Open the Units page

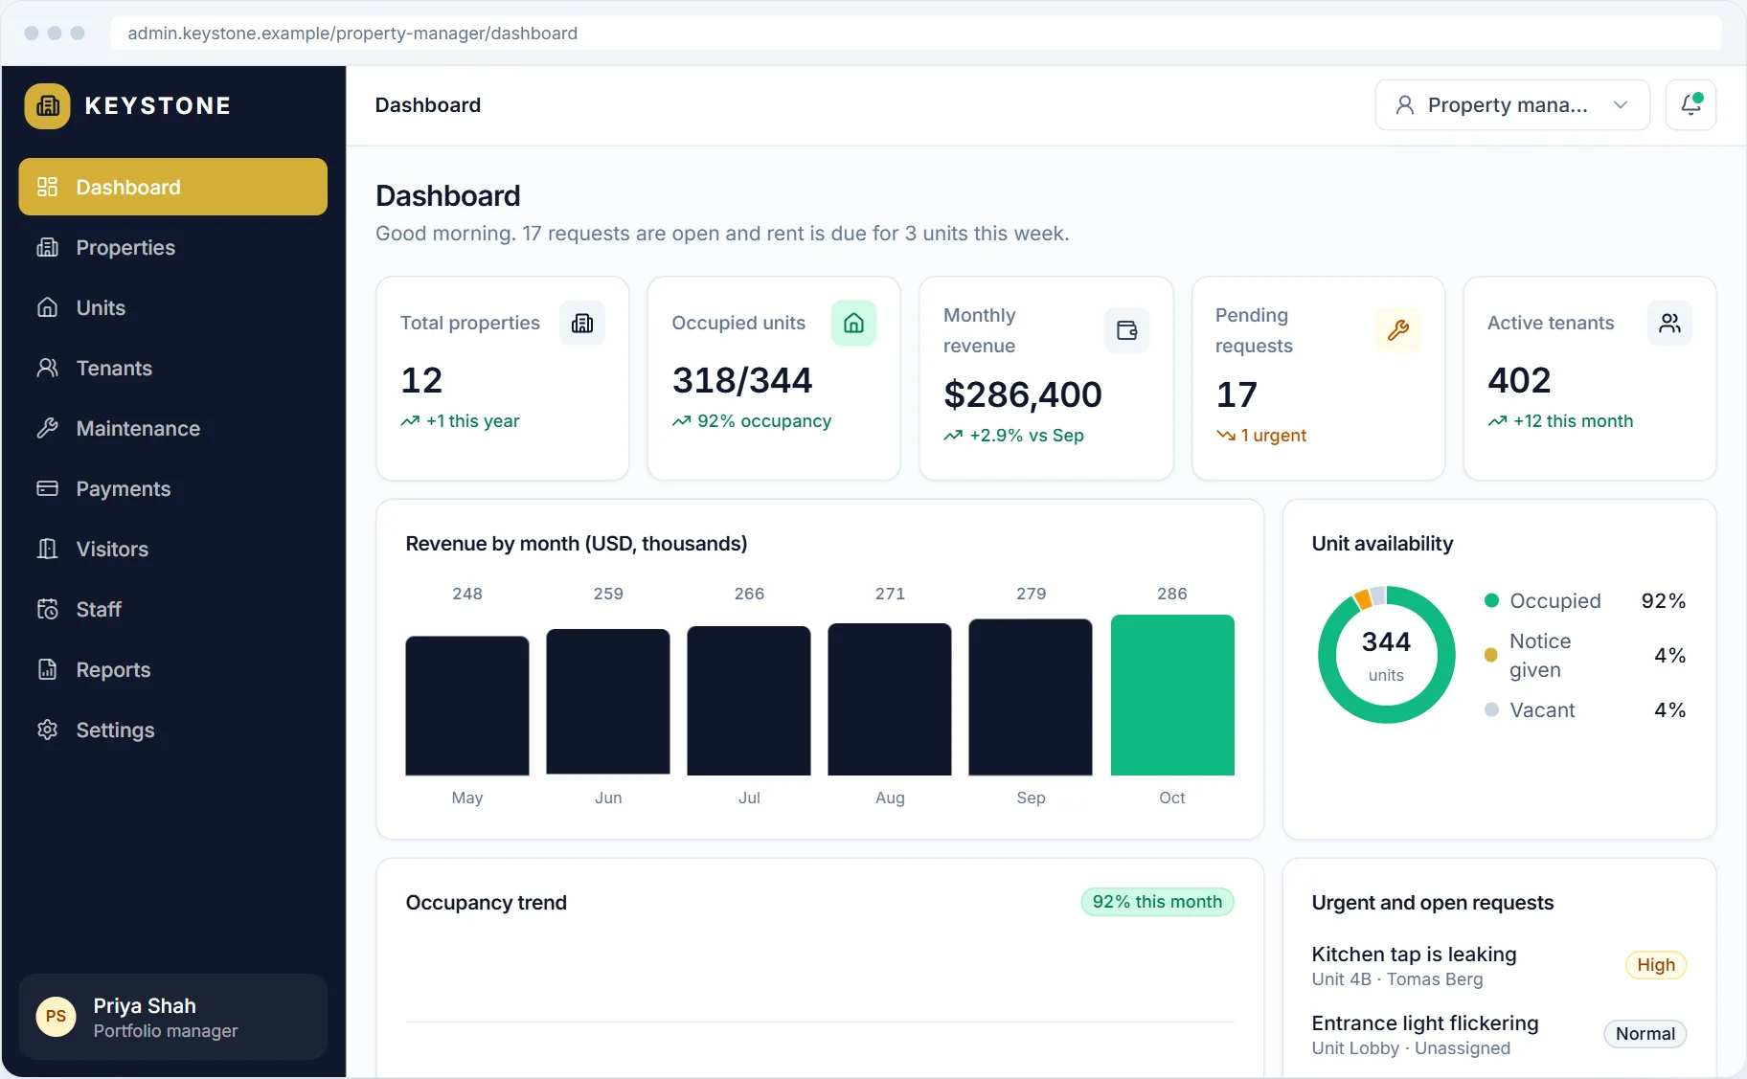[x=172, y=307]
